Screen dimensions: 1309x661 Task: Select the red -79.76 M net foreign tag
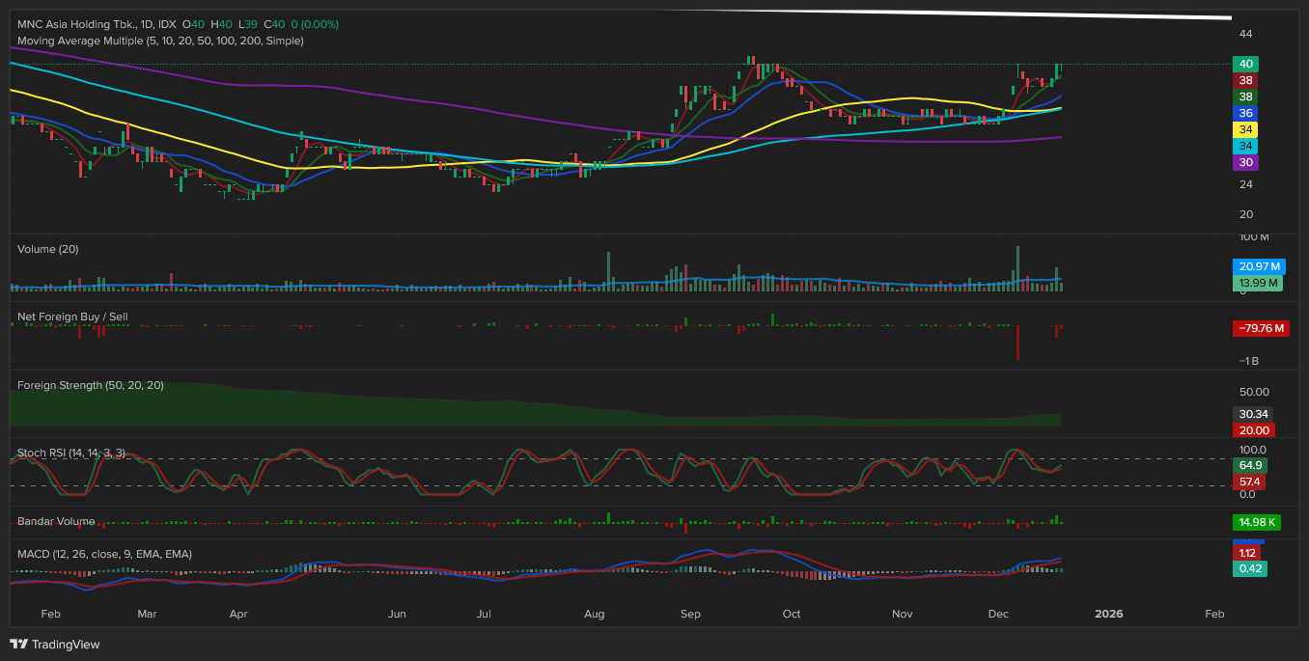(1261, 329)
